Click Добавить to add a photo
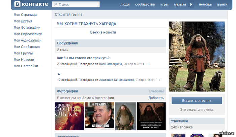Screen dimensions: 236x137 point(156,98)
